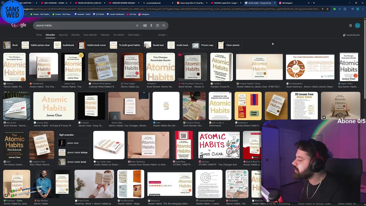The image size is (366, 206).
Task: Open the sanswed - Twitch bookmark
Action: 82,14
